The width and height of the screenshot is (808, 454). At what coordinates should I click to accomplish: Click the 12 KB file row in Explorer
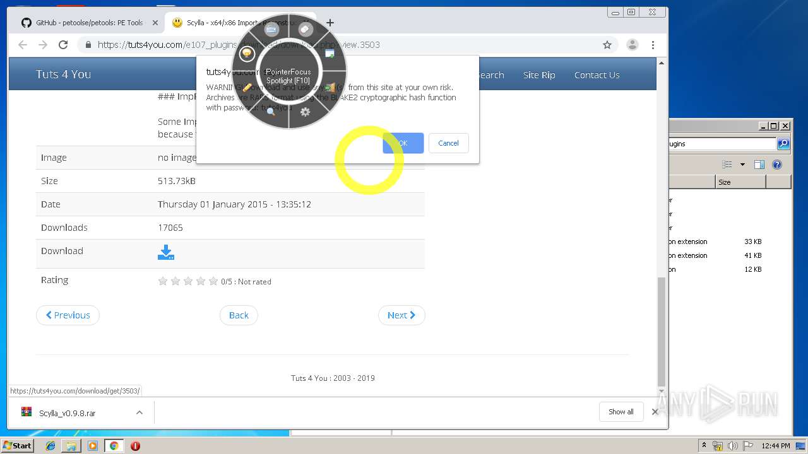730,269
